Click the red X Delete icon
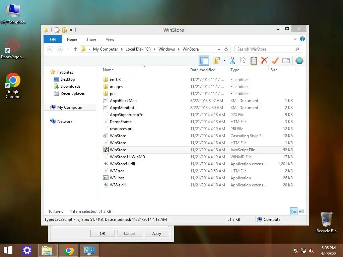Screen dimensions: 343x257 tap(264, 61)
